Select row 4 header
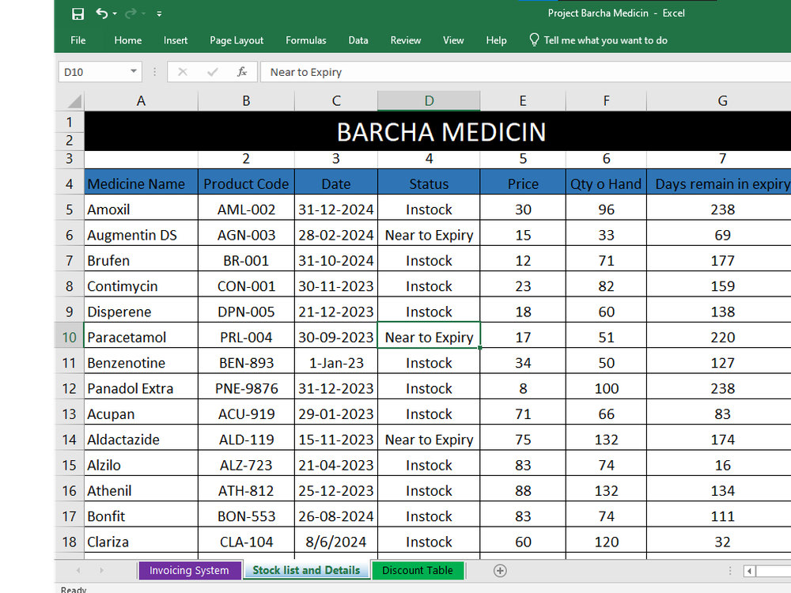Viewport: 791px width, 593px height. click(x=69, y=184)
